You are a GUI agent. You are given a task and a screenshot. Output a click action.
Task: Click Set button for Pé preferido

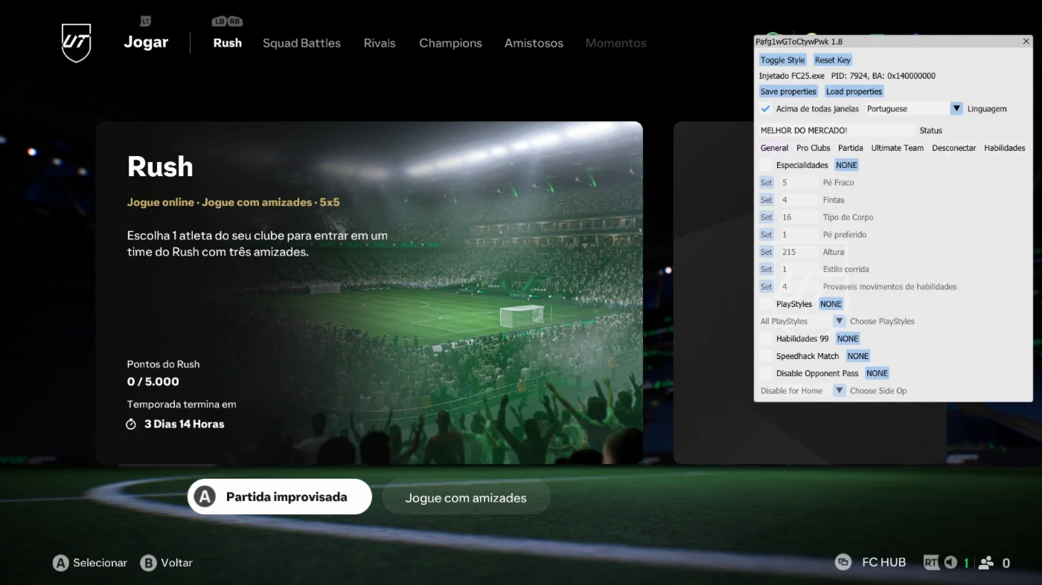(767, 234)
